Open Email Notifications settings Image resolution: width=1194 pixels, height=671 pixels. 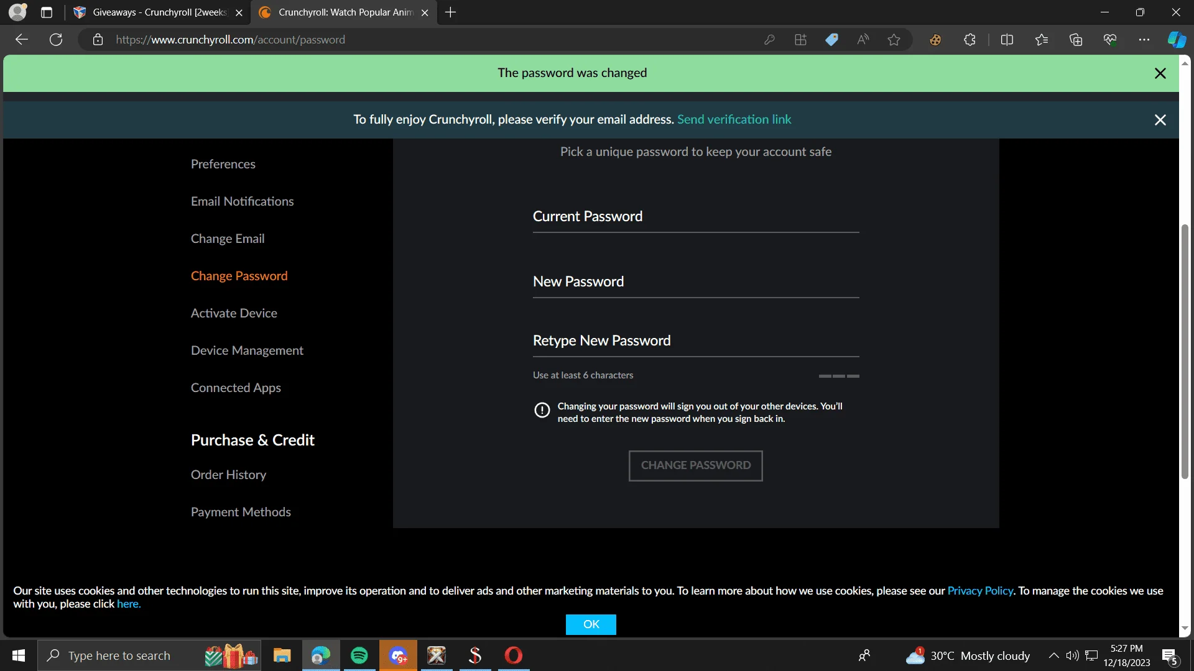(242, 201)
